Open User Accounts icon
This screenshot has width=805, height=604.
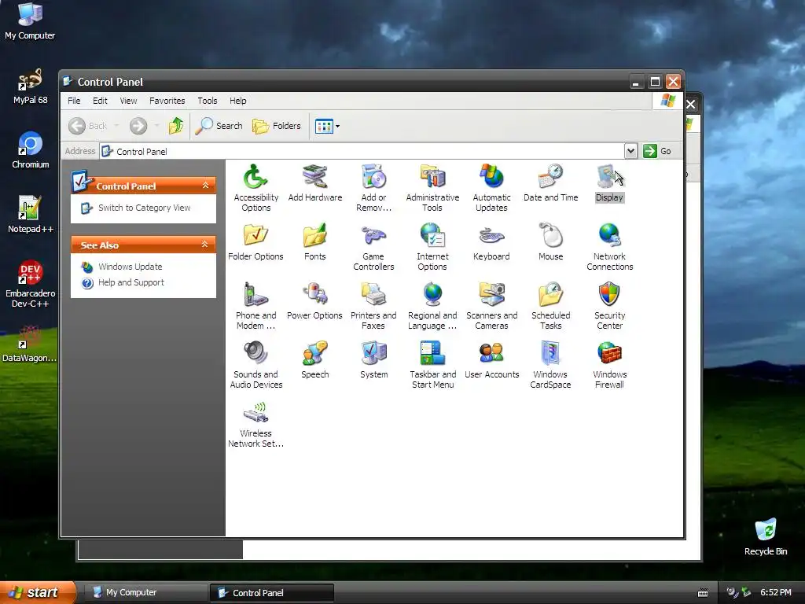491,354
